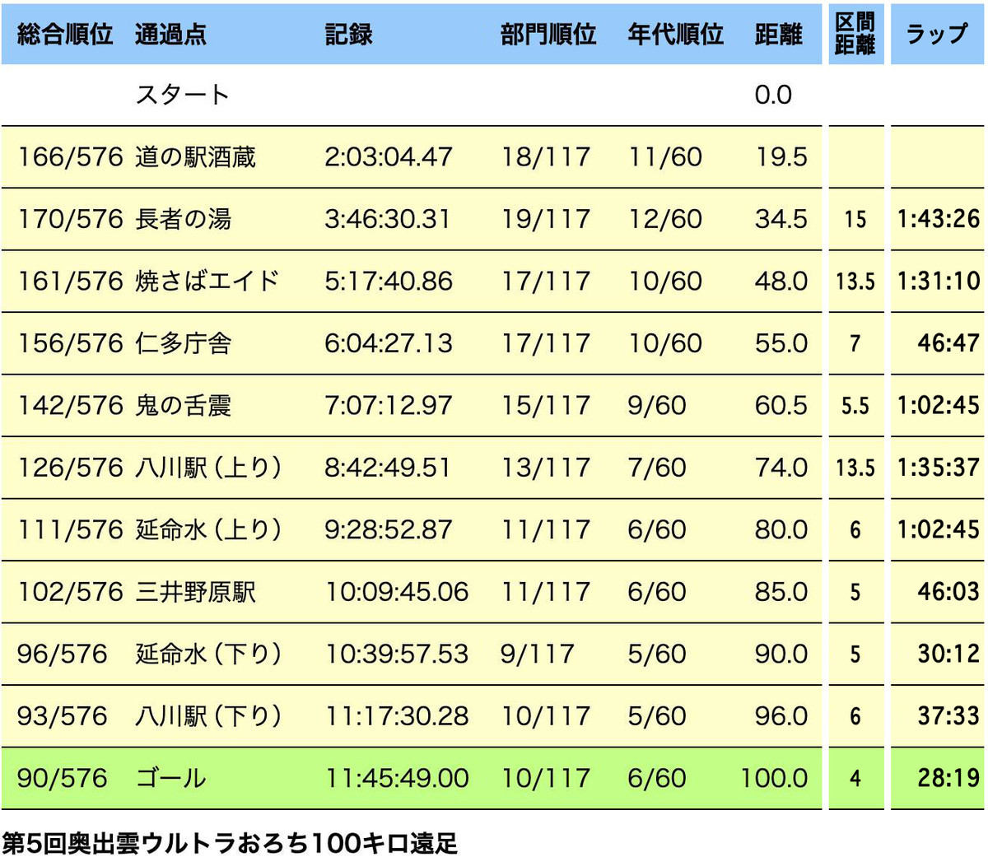The height and width of the screenshot is (857, 988).
Task: Click overall rank 111/576
Action: 70,529
